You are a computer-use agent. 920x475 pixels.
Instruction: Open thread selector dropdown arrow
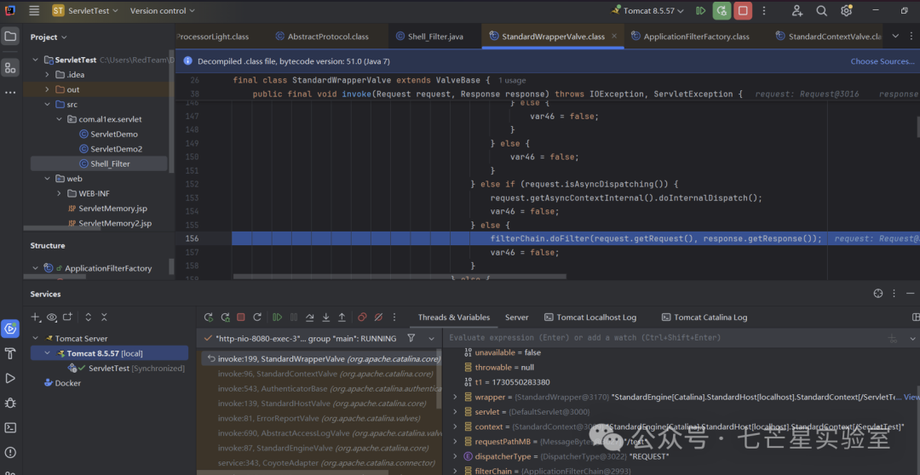431,338
